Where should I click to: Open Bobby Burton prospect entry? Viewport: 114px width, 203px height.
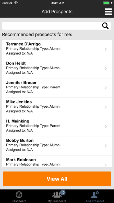(x=57, y=146)
